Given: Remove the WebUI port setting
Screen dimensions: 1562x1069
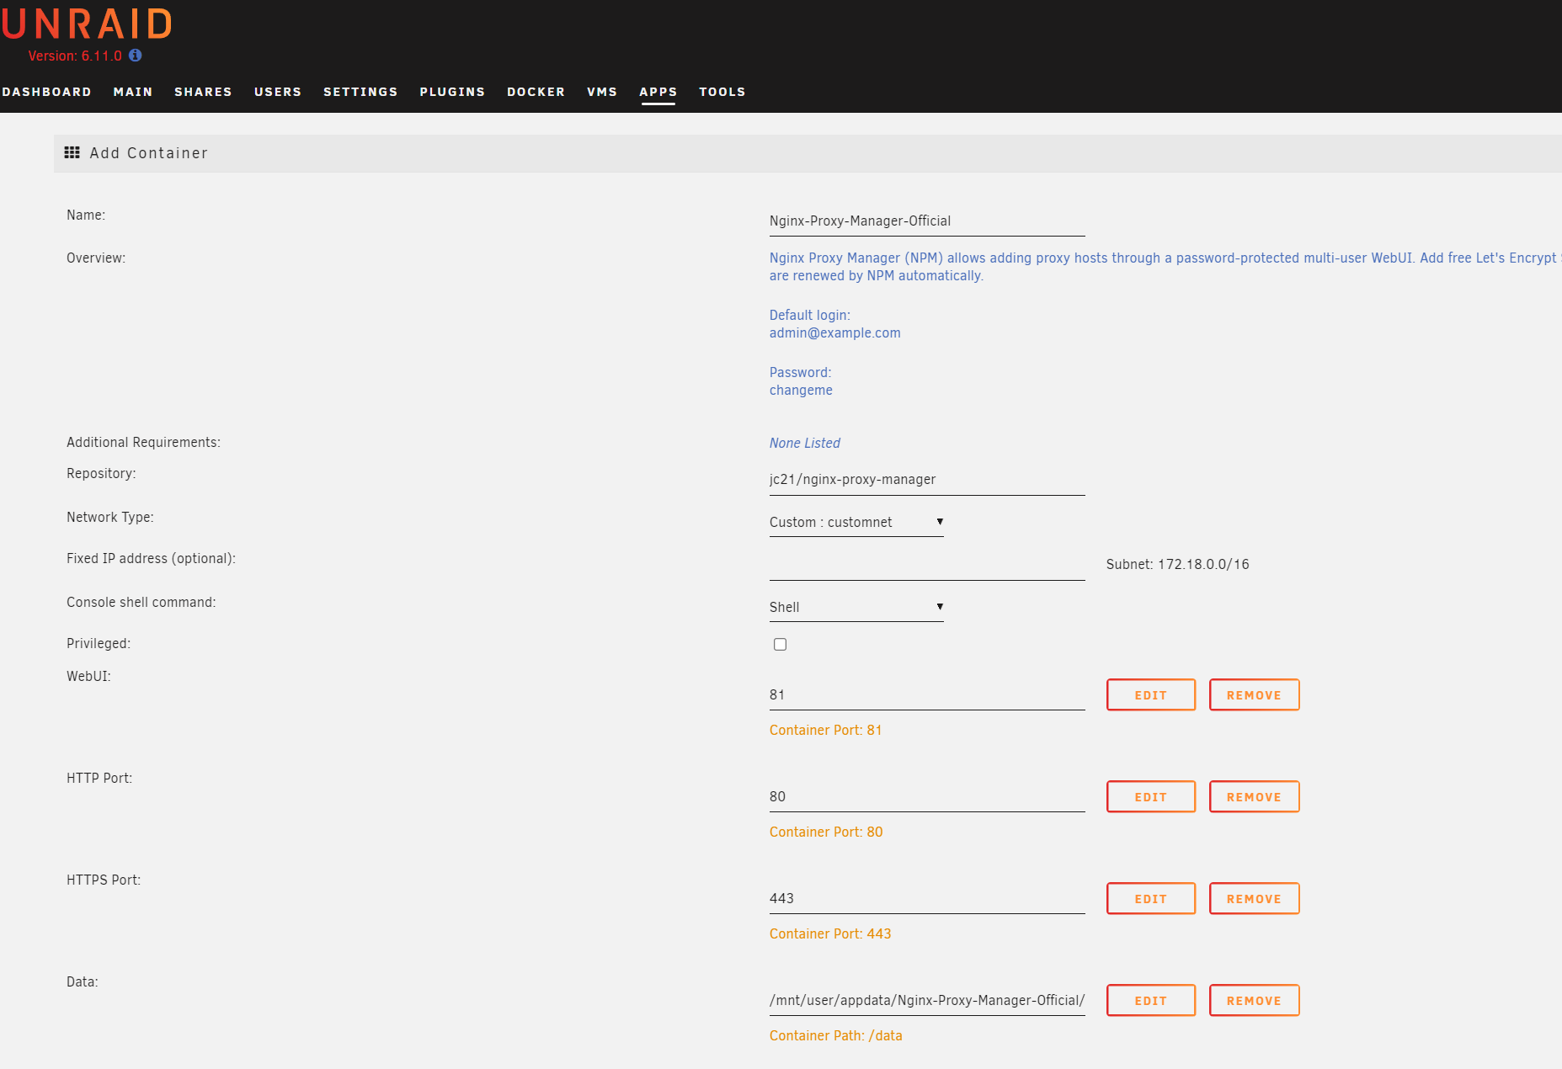Looking at the screenshot, I should click(x=1255, y=695).
